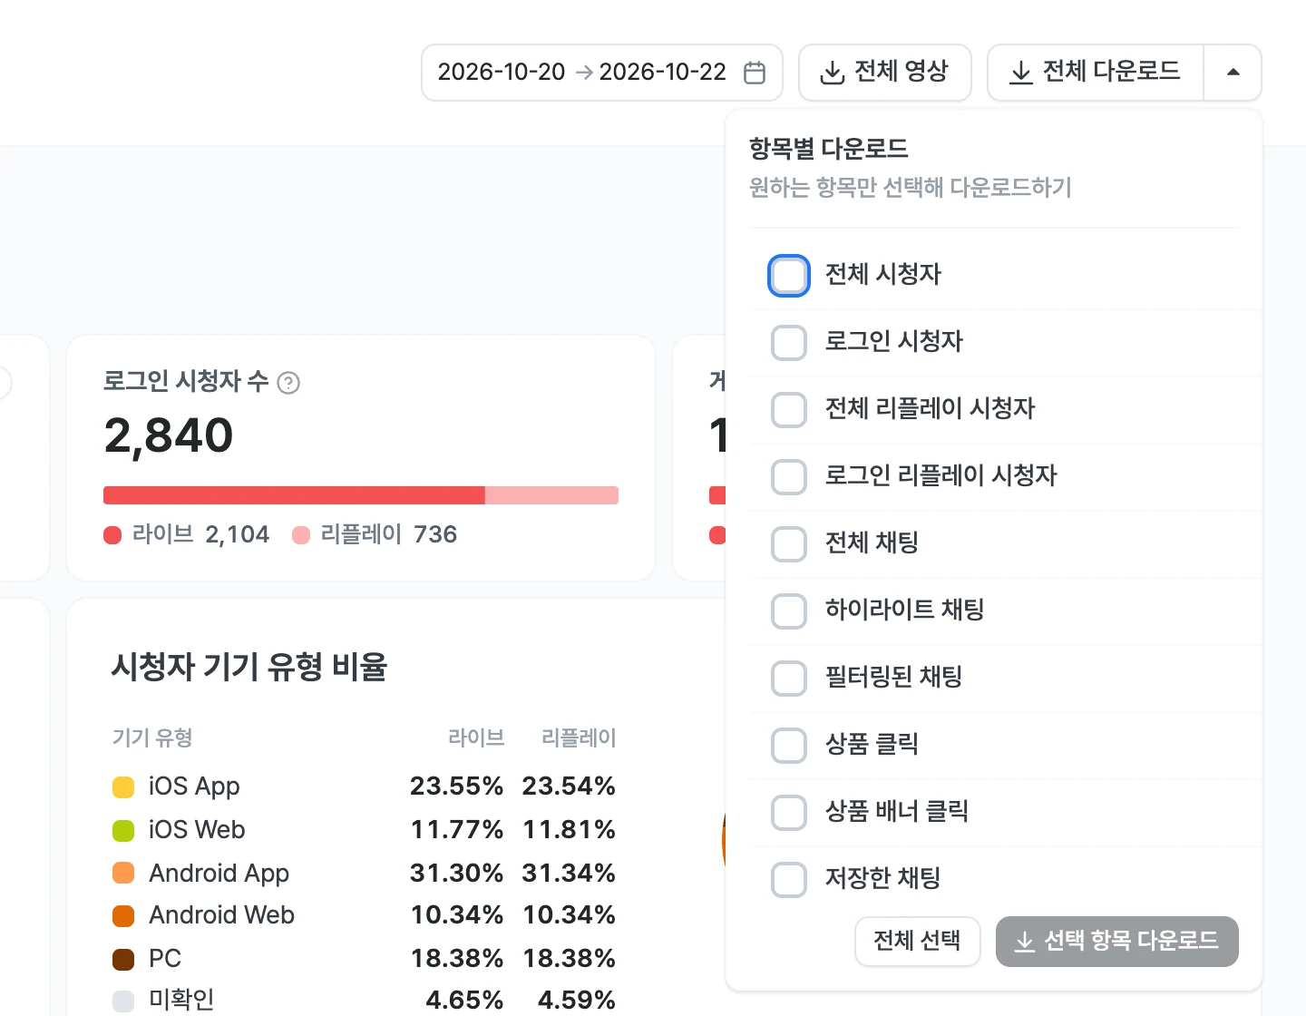
Task: Click the Android Web dark orange swatch
Action: [123, 916]
